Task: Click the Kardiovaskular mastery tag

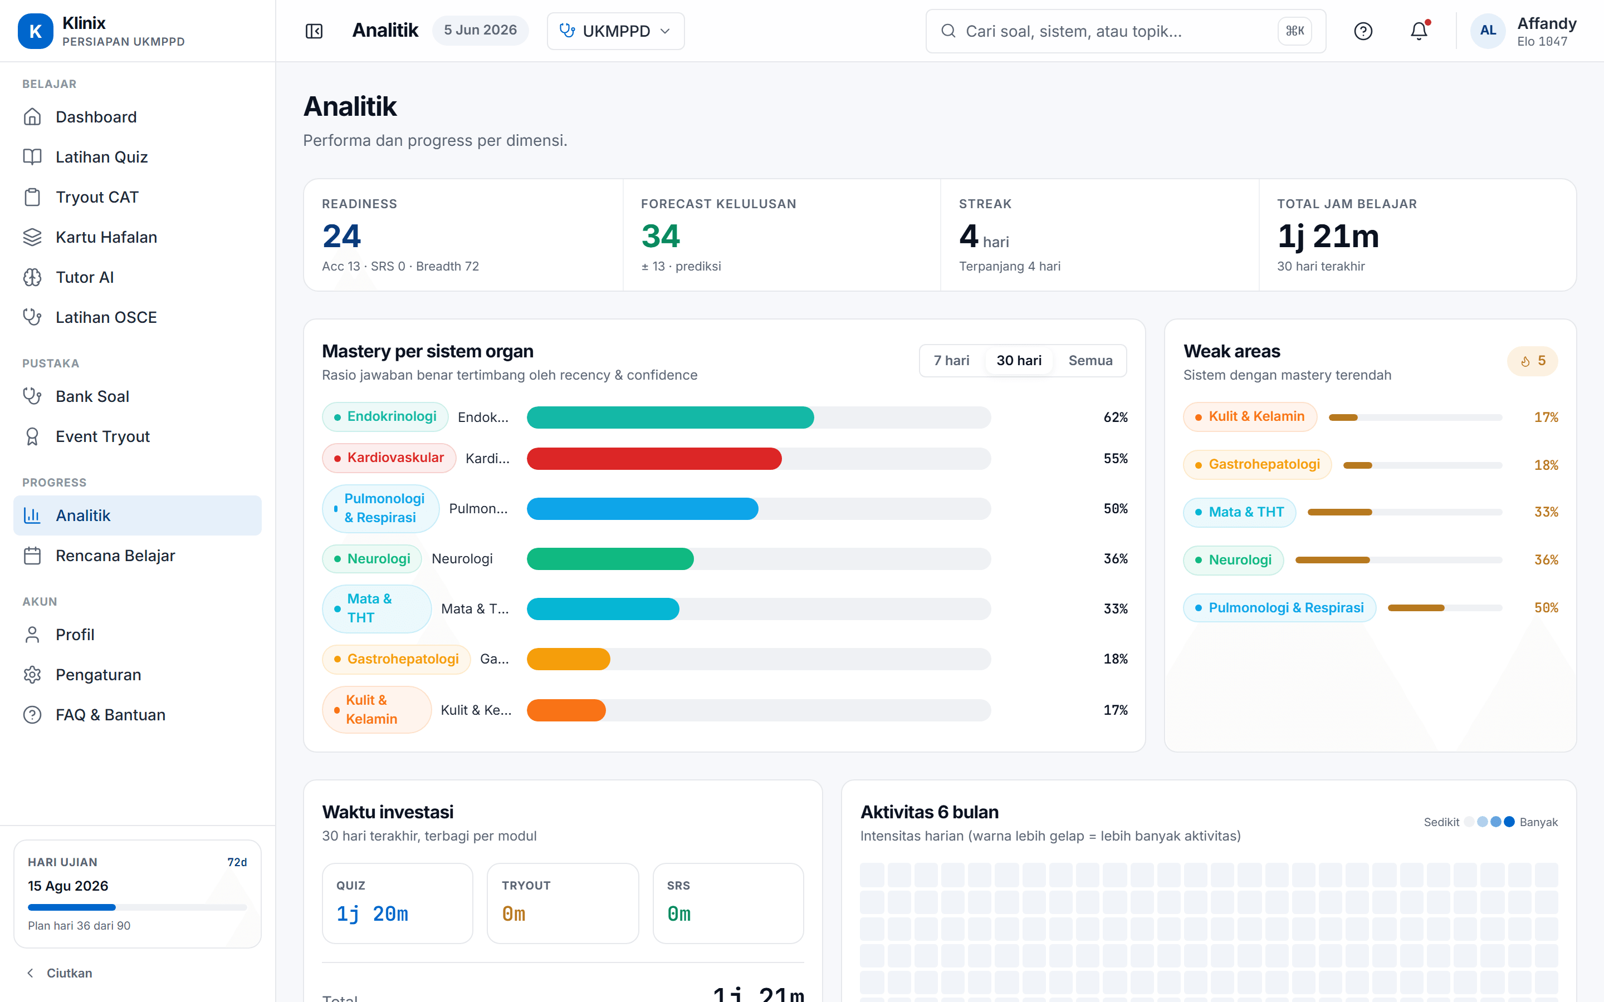Action: (x=389, y=458)
